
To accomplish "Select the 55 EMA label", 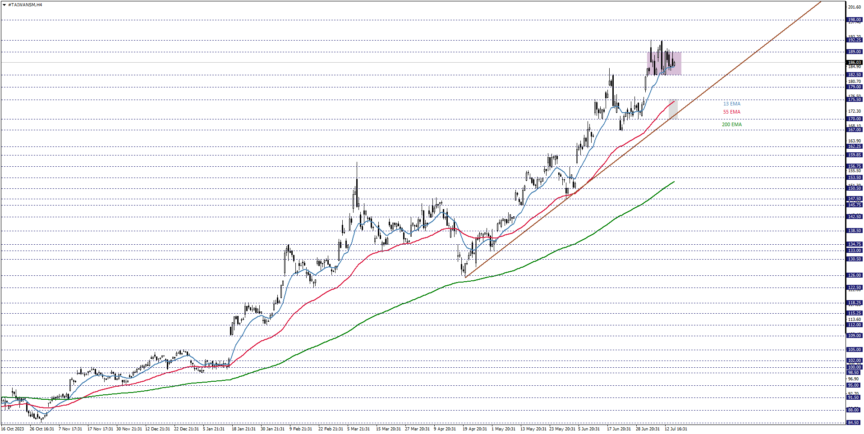I will (x=732, y=112).
